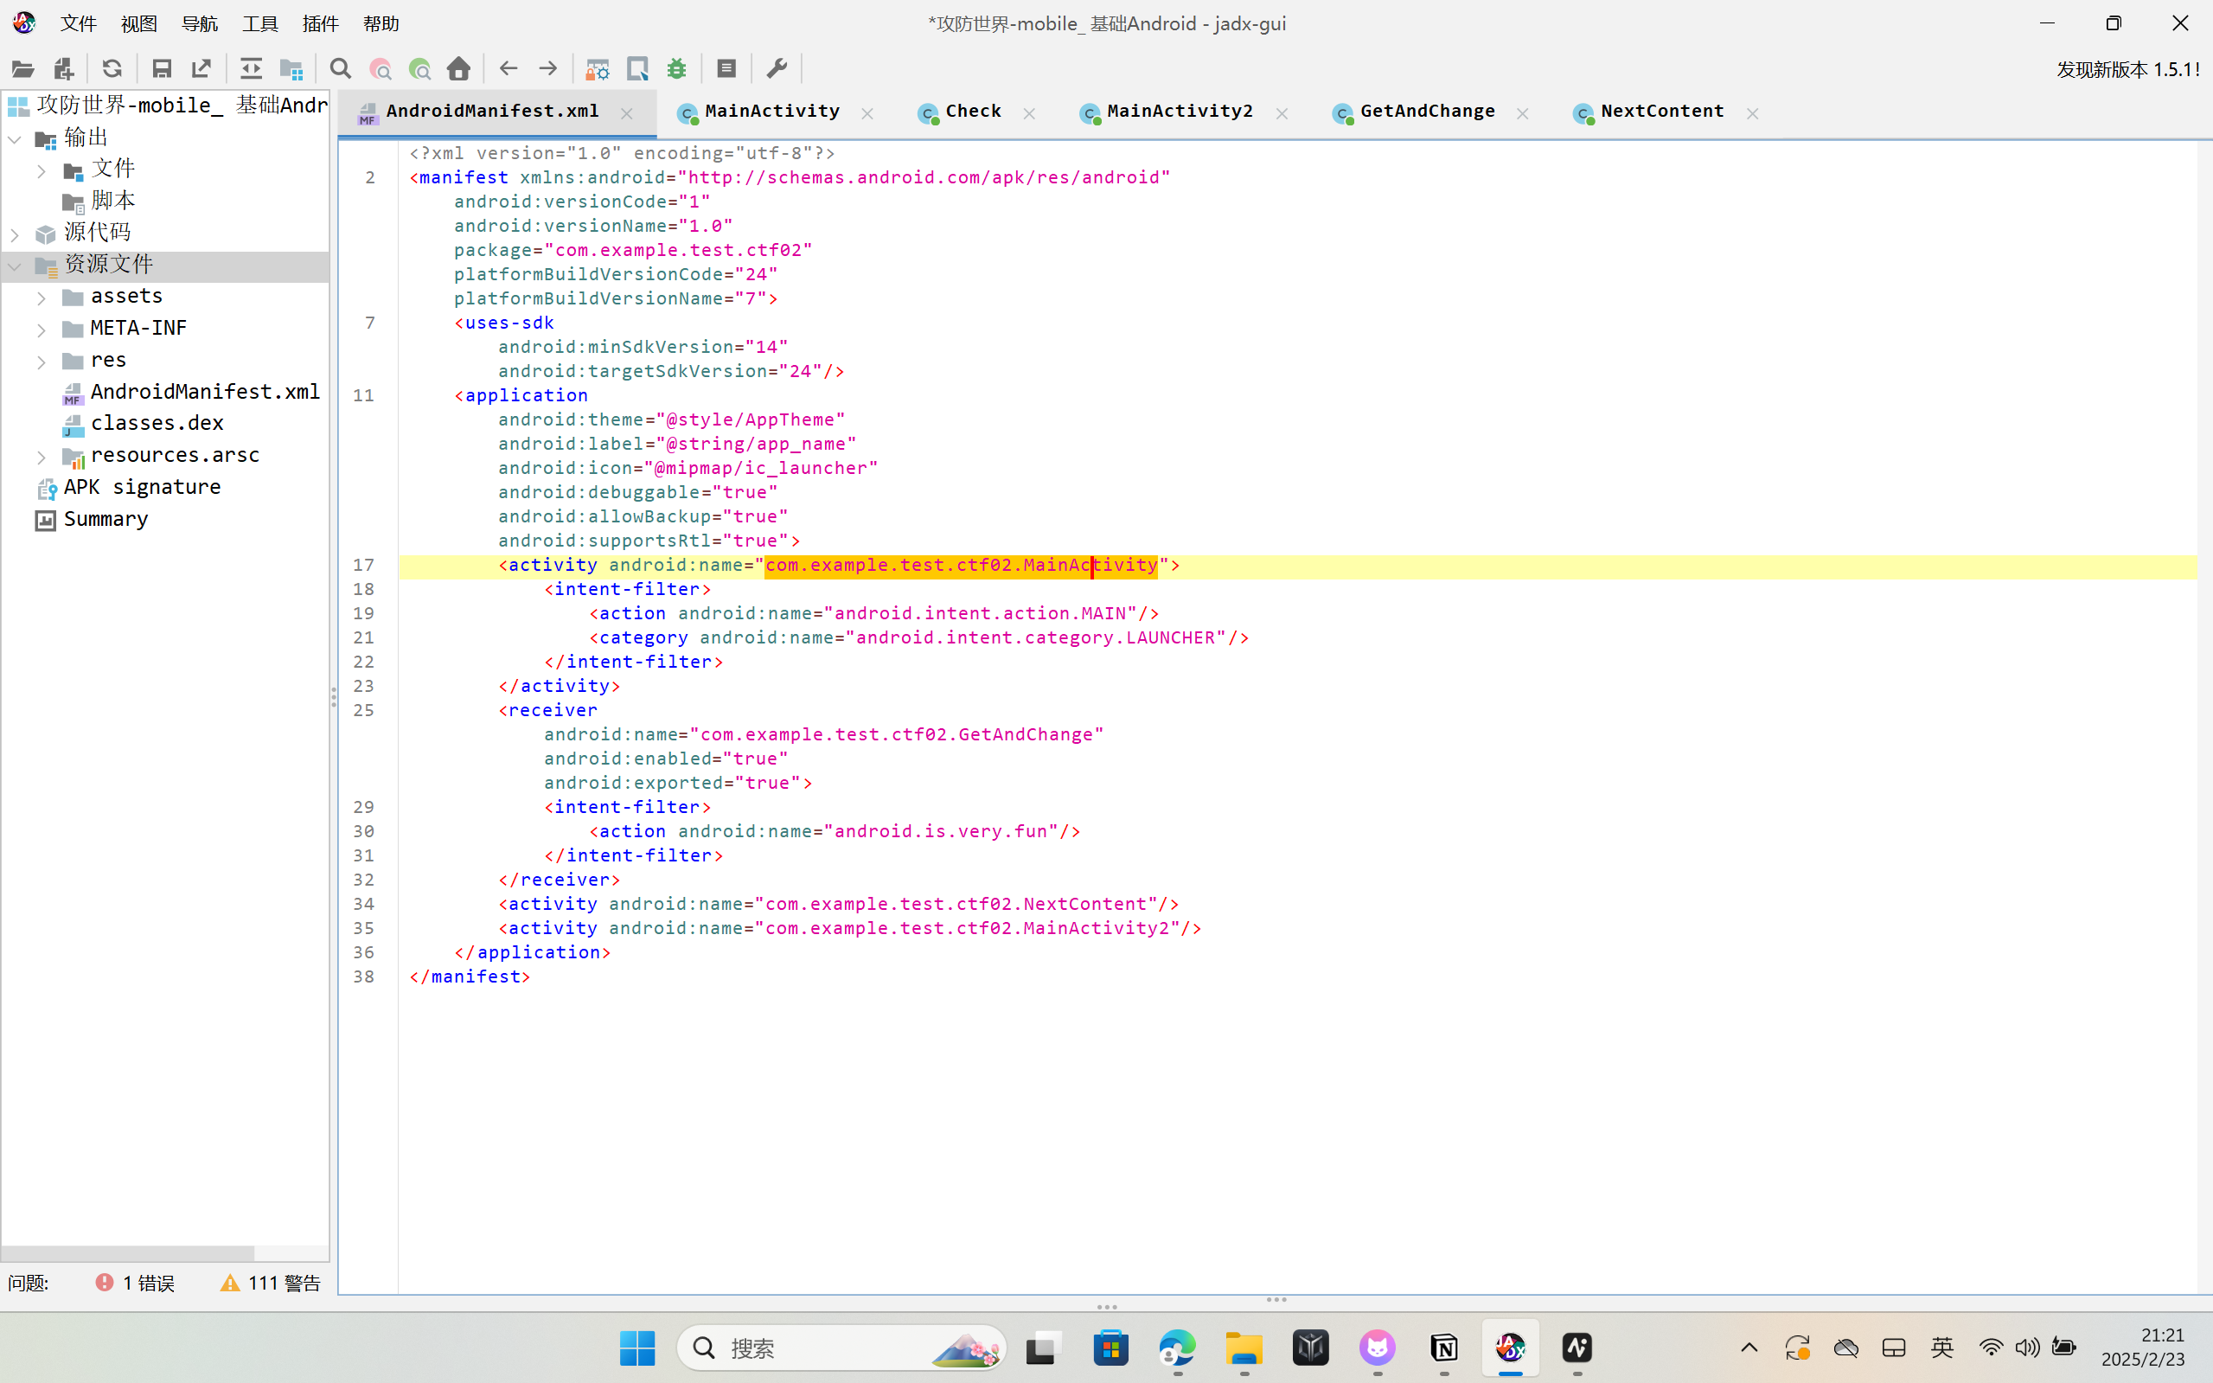
Task: Expand the assets folder
Action: click(x=42, y=298)
